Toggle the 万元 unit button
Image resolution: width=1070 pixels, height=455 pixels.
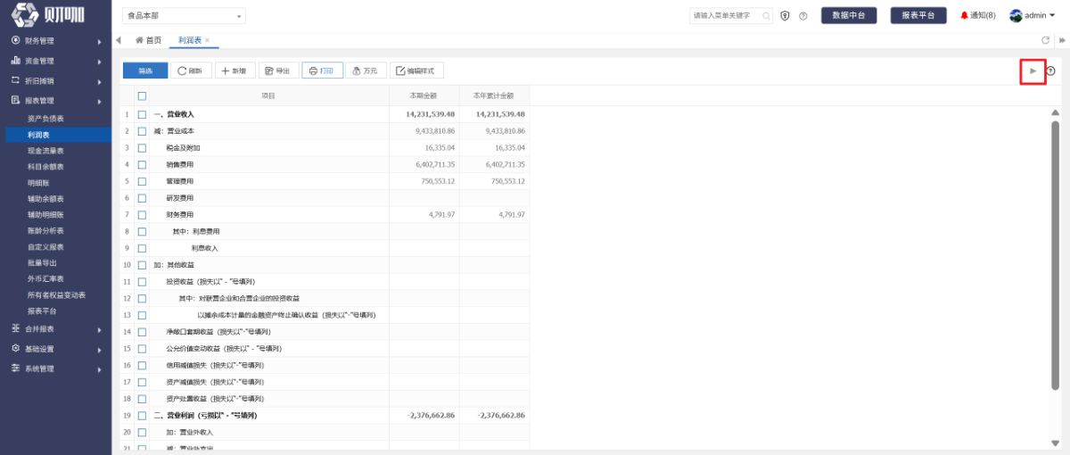coord(366,70)
